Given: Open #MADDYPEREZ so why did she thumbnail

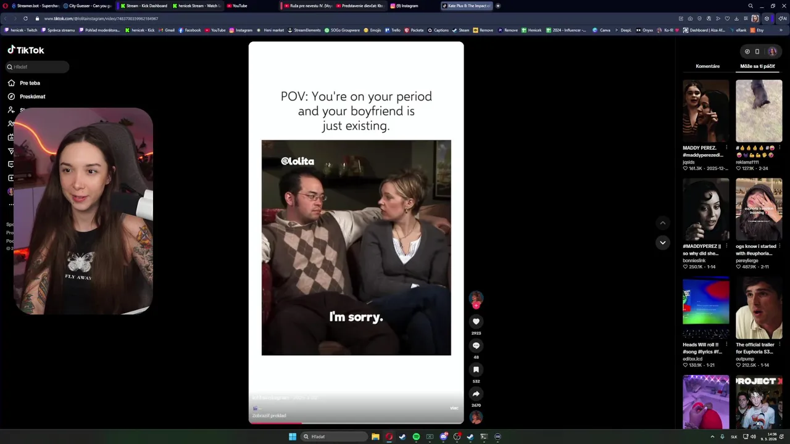Looking at the screenshot, I should point(706,210).
